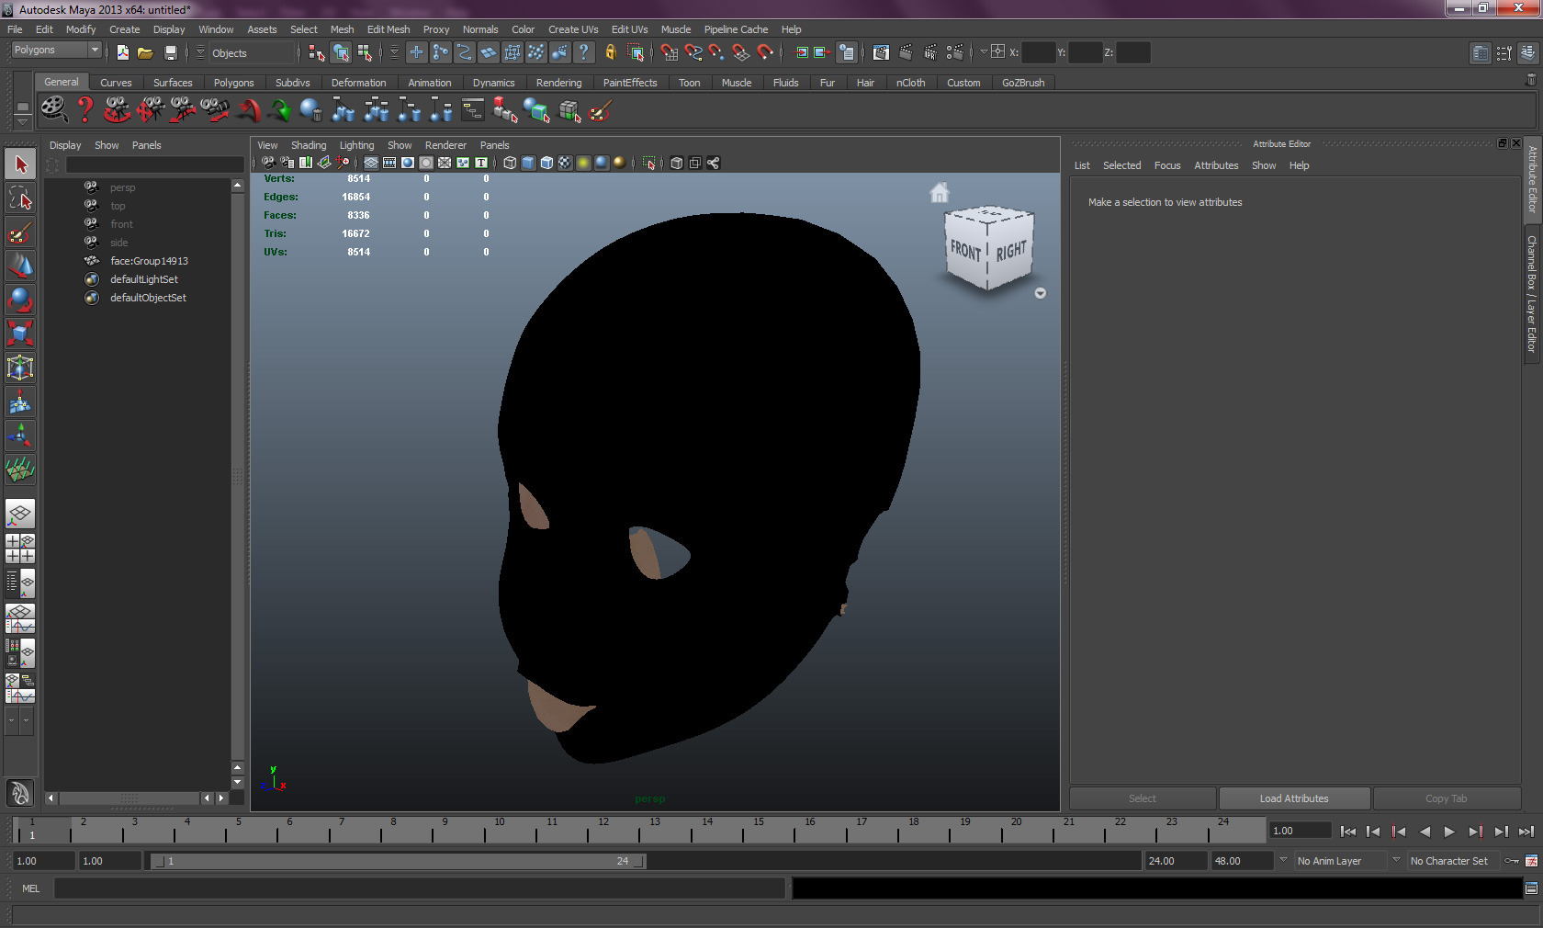Click the 2D Pan/Zoom icon in viewport
Viewport: 1543px width, 928px height.
[x=344, y=163]
